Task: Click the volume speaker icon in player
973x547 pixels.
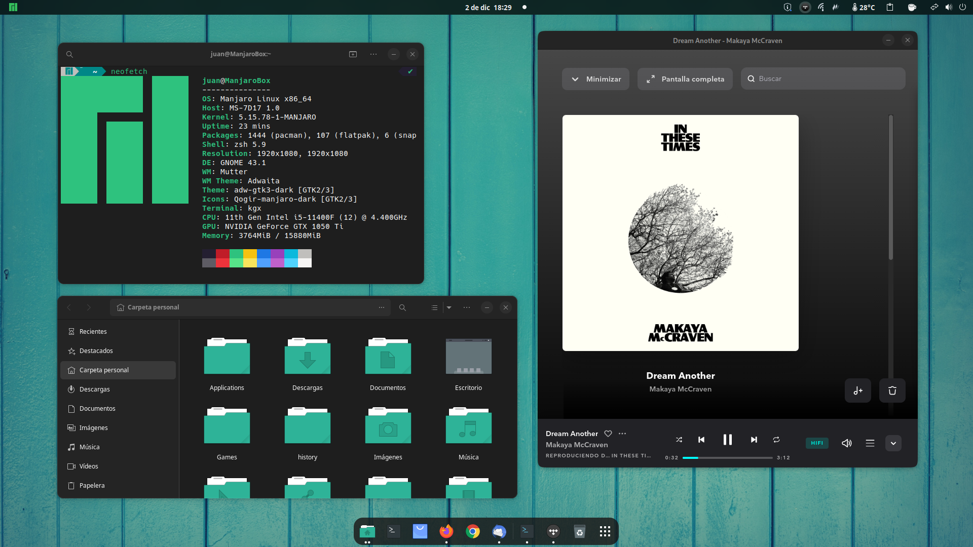Action: pyautogui.click(x=846, y=443)
